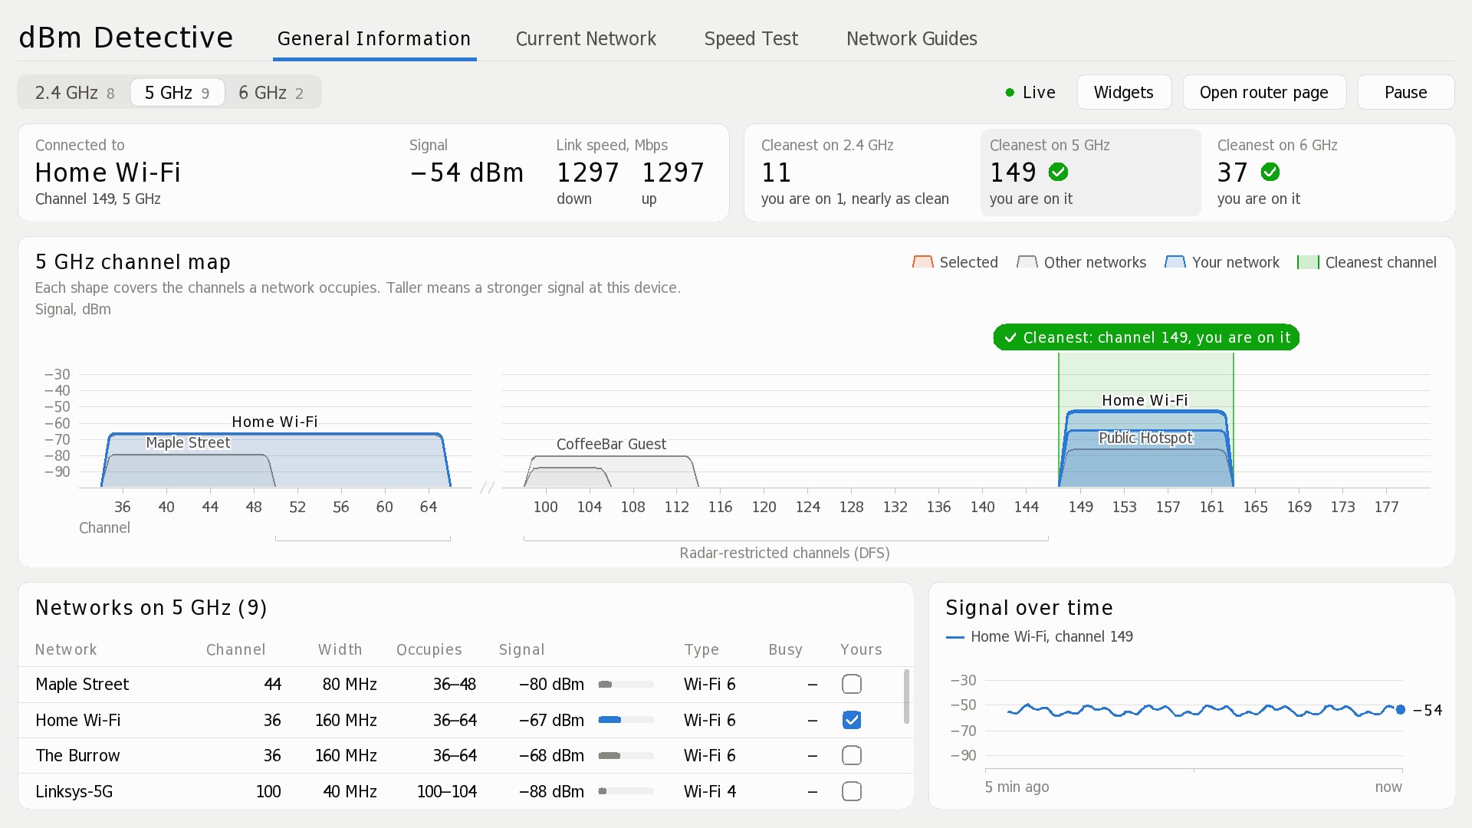Click the Selected legend swatch icon
1472x828 pixels.
[923, 262]
